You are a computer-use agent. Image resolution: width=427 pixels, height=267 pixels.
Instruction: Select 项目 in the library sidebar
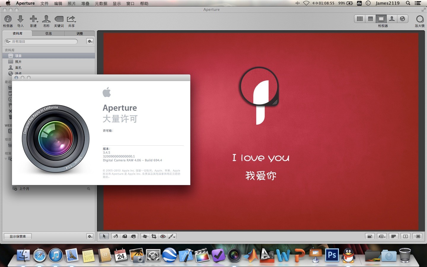(x=49, y=56)
